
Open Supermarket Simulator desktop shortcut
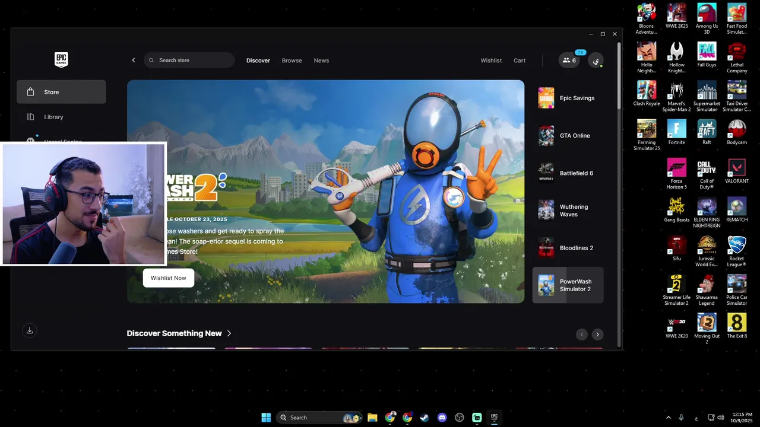coord(707,96)
